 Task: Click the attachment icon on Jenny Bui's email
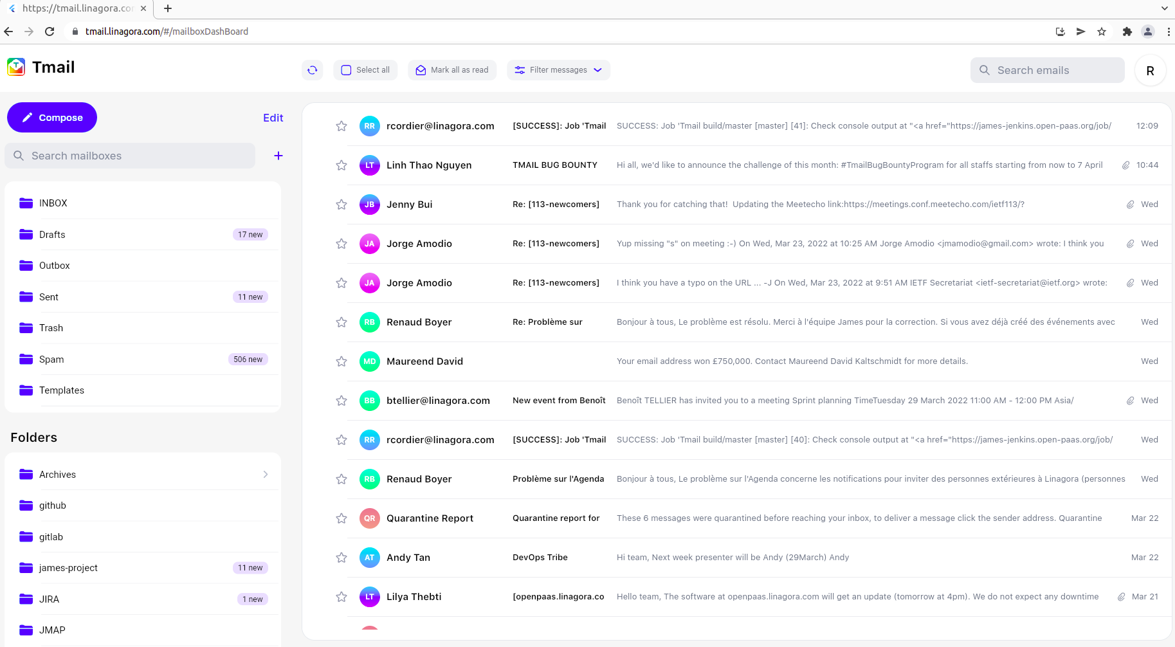point(1130,204)
